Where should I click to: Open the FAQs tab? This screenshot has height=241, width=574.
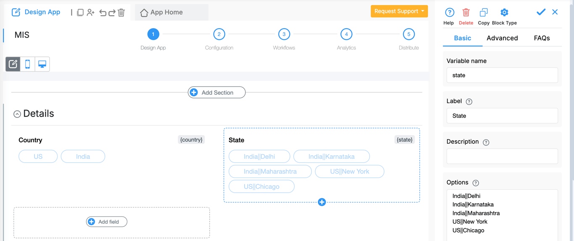pos(542,38)
